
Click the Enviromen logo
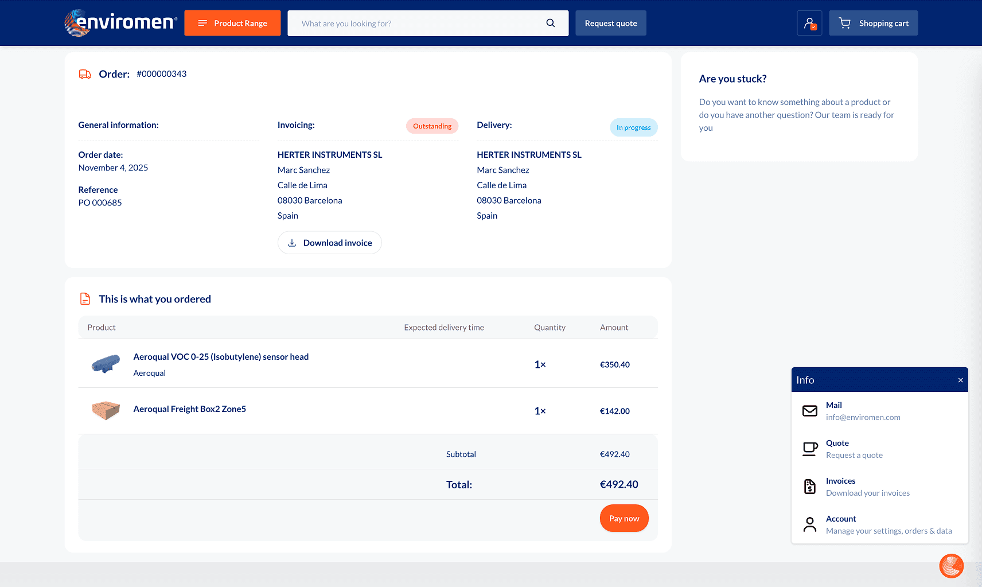coord(121,23)
